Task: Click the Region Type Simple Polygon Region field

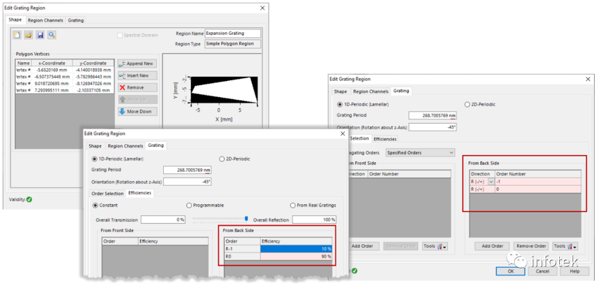Action: coord(233,44)
